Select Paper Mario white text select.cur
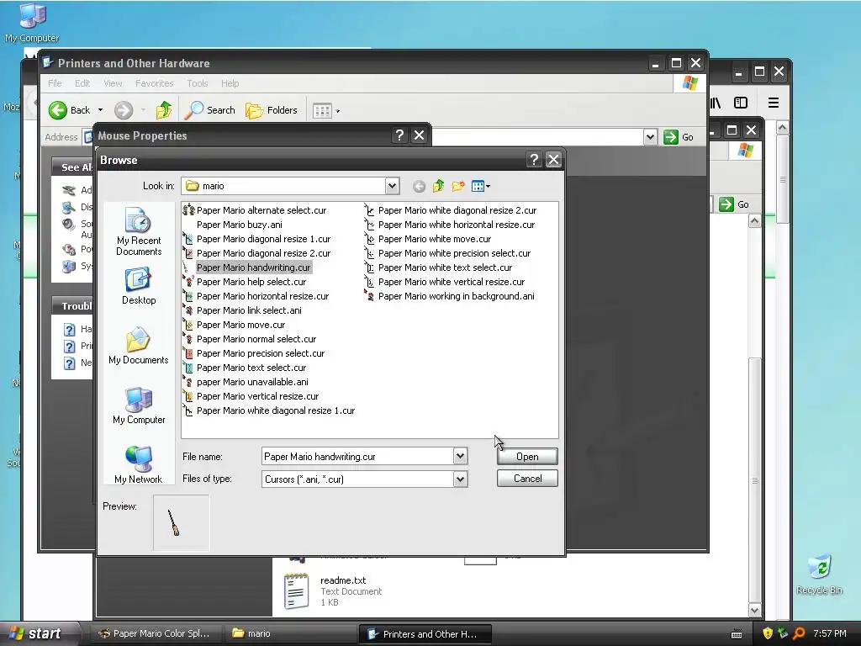Viewport: 861px width, 646px height. 439,267
